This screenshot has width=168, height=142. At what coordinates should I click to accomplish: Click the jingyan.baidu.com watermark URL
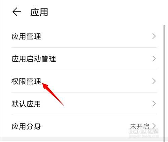click(x=144, y=136)
